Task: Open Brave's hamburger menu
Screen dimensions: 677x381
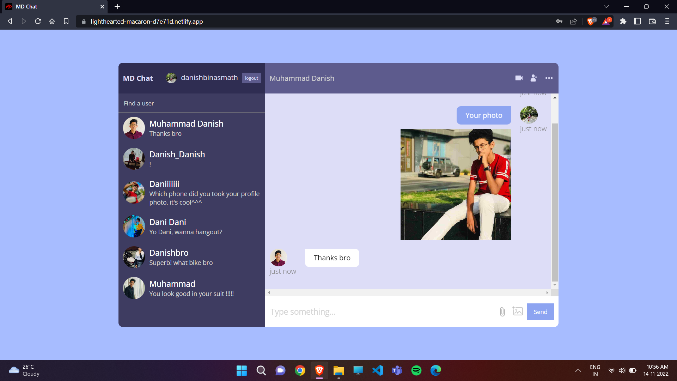Action: [x=667, y=21]
